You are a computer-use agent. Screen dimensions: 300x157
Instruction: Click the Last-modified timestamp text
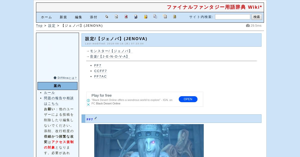tap(114, 44)
